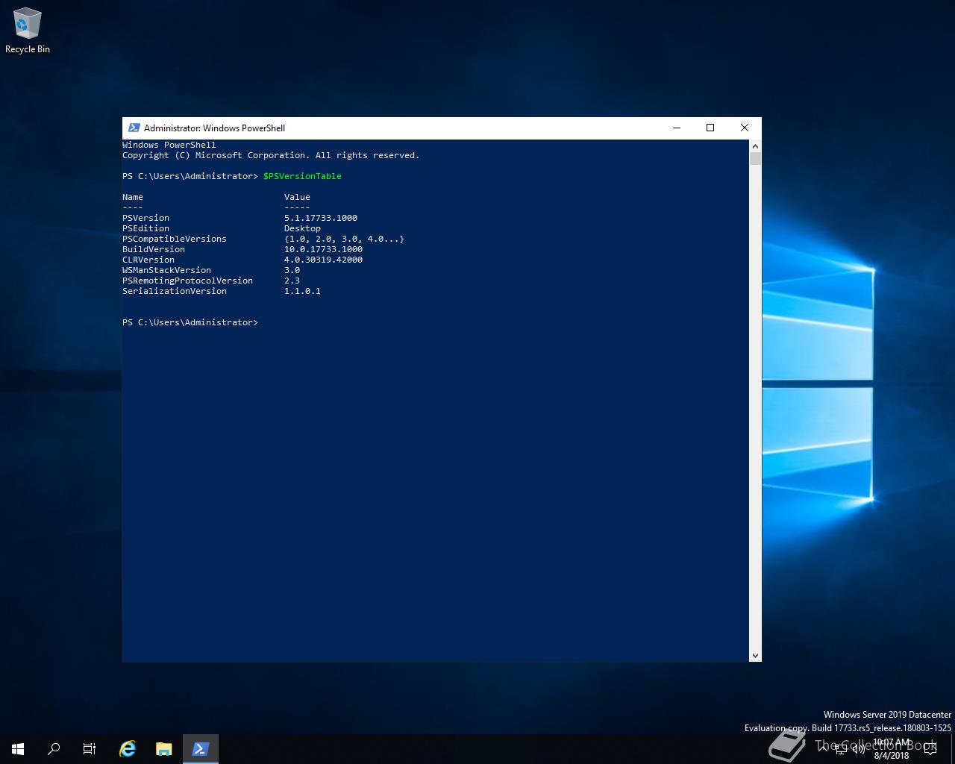
Task: Click the SerializationVersion value 1.1.0.1
Action: (302, 291)
